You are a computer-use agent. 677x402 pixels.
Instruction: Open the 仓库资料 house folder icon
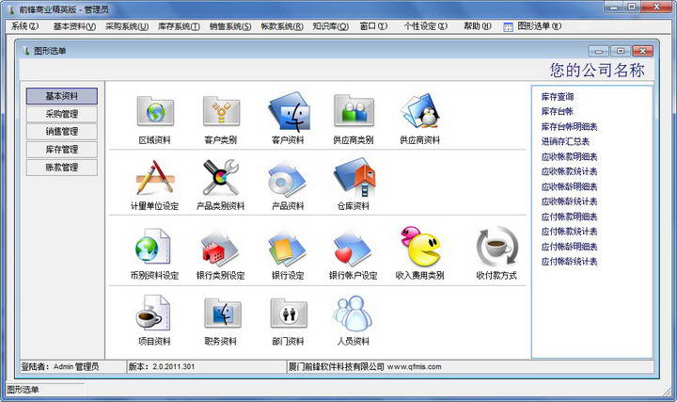pyautogui.click(x=354, y=178)
